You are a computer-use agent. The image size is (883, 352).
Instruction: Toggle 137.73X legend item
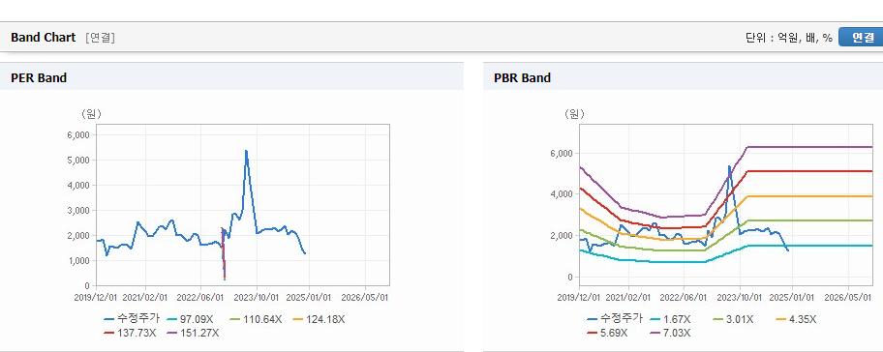[130, 333]
